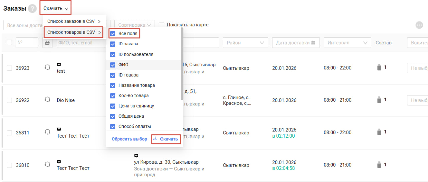Click the Сбросить выбор link
The width and height of the screenshot is (428, 182).
click(x=129, y=139)
